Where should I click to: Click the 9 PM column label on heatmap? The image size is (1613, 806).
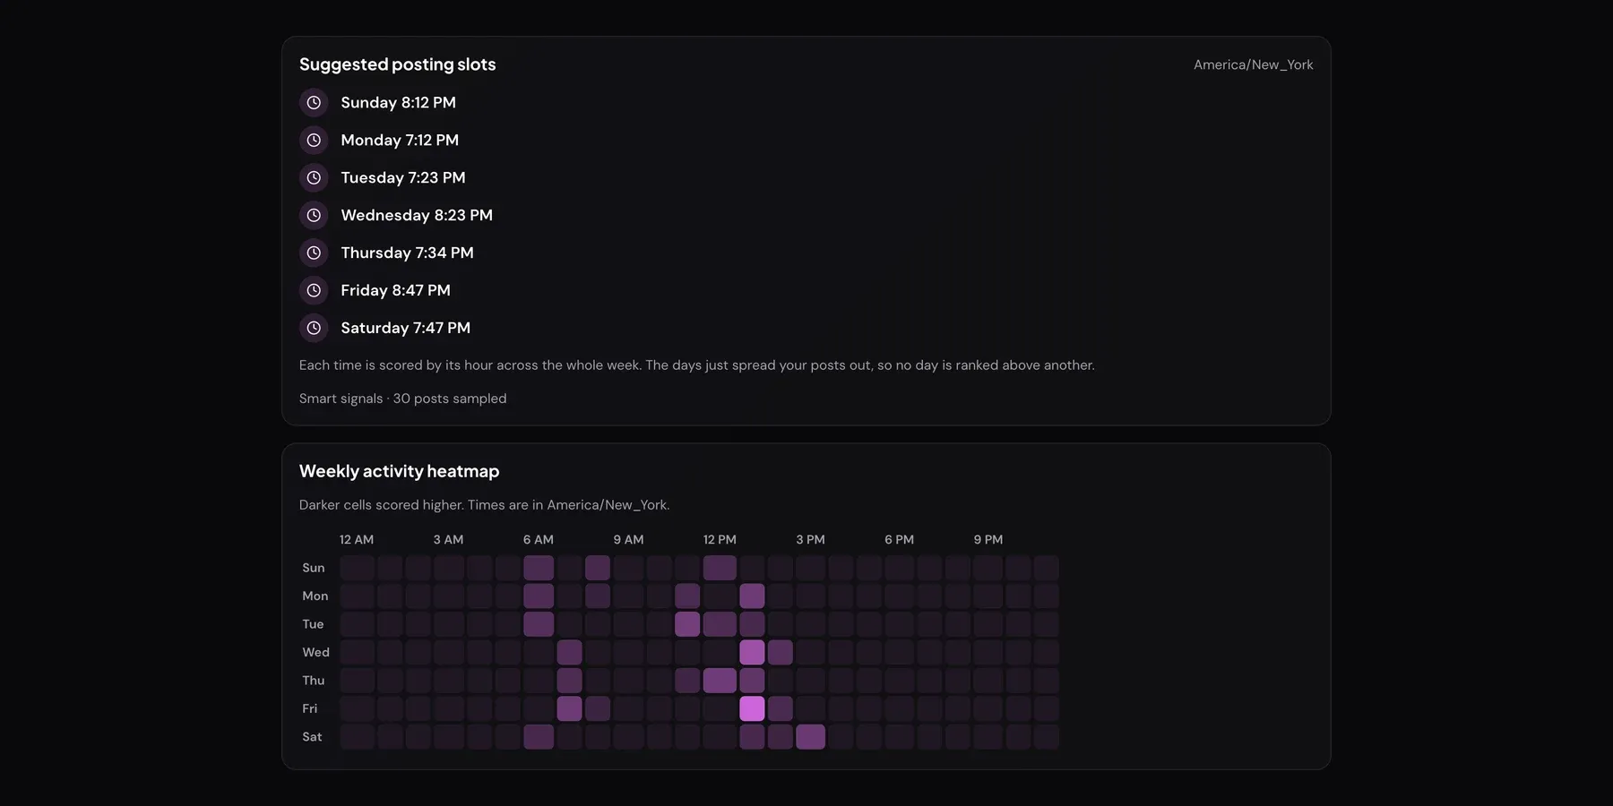[x=988, y=540]
